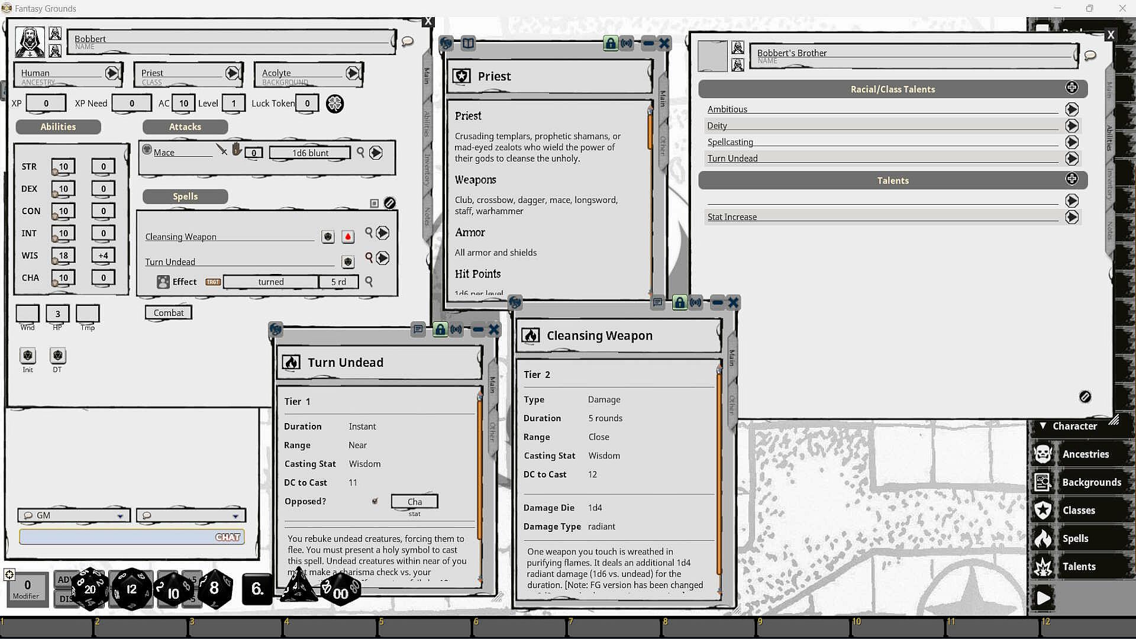Click the d20 die

click(90, 588)
